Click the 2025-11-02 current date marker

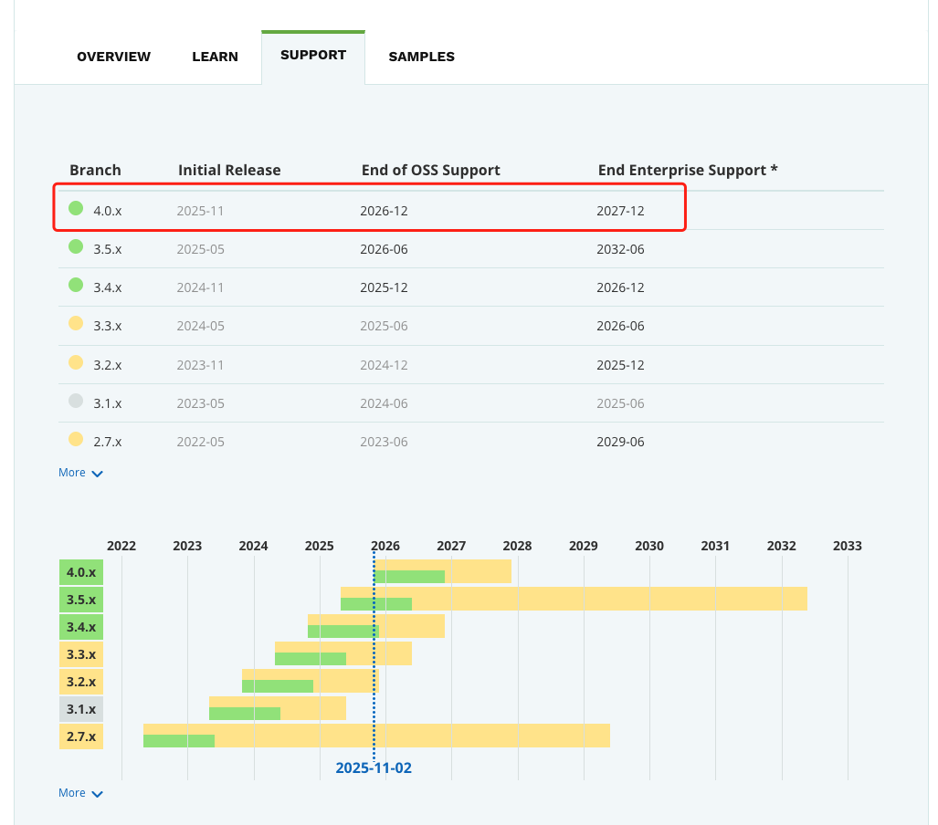pos(374,768)
